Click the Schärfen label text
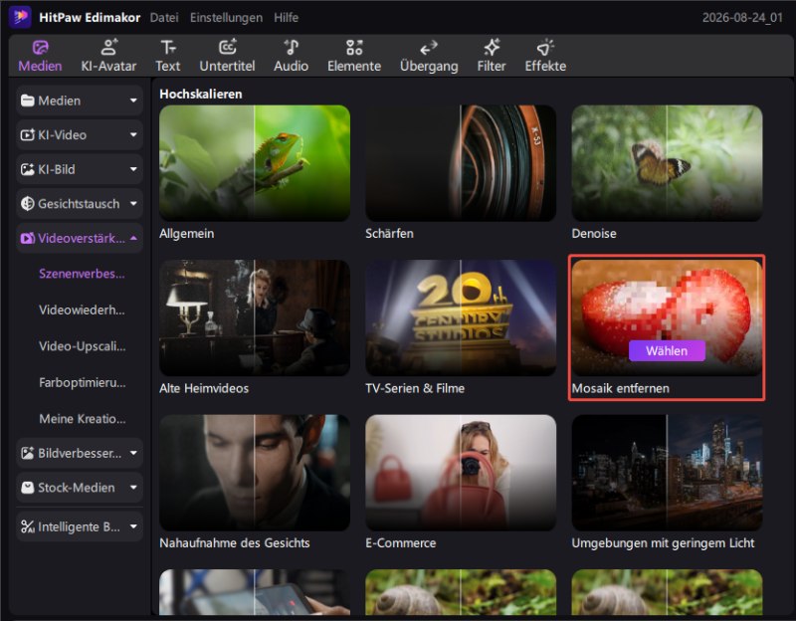The image size is (796, 621). point(389,234)
